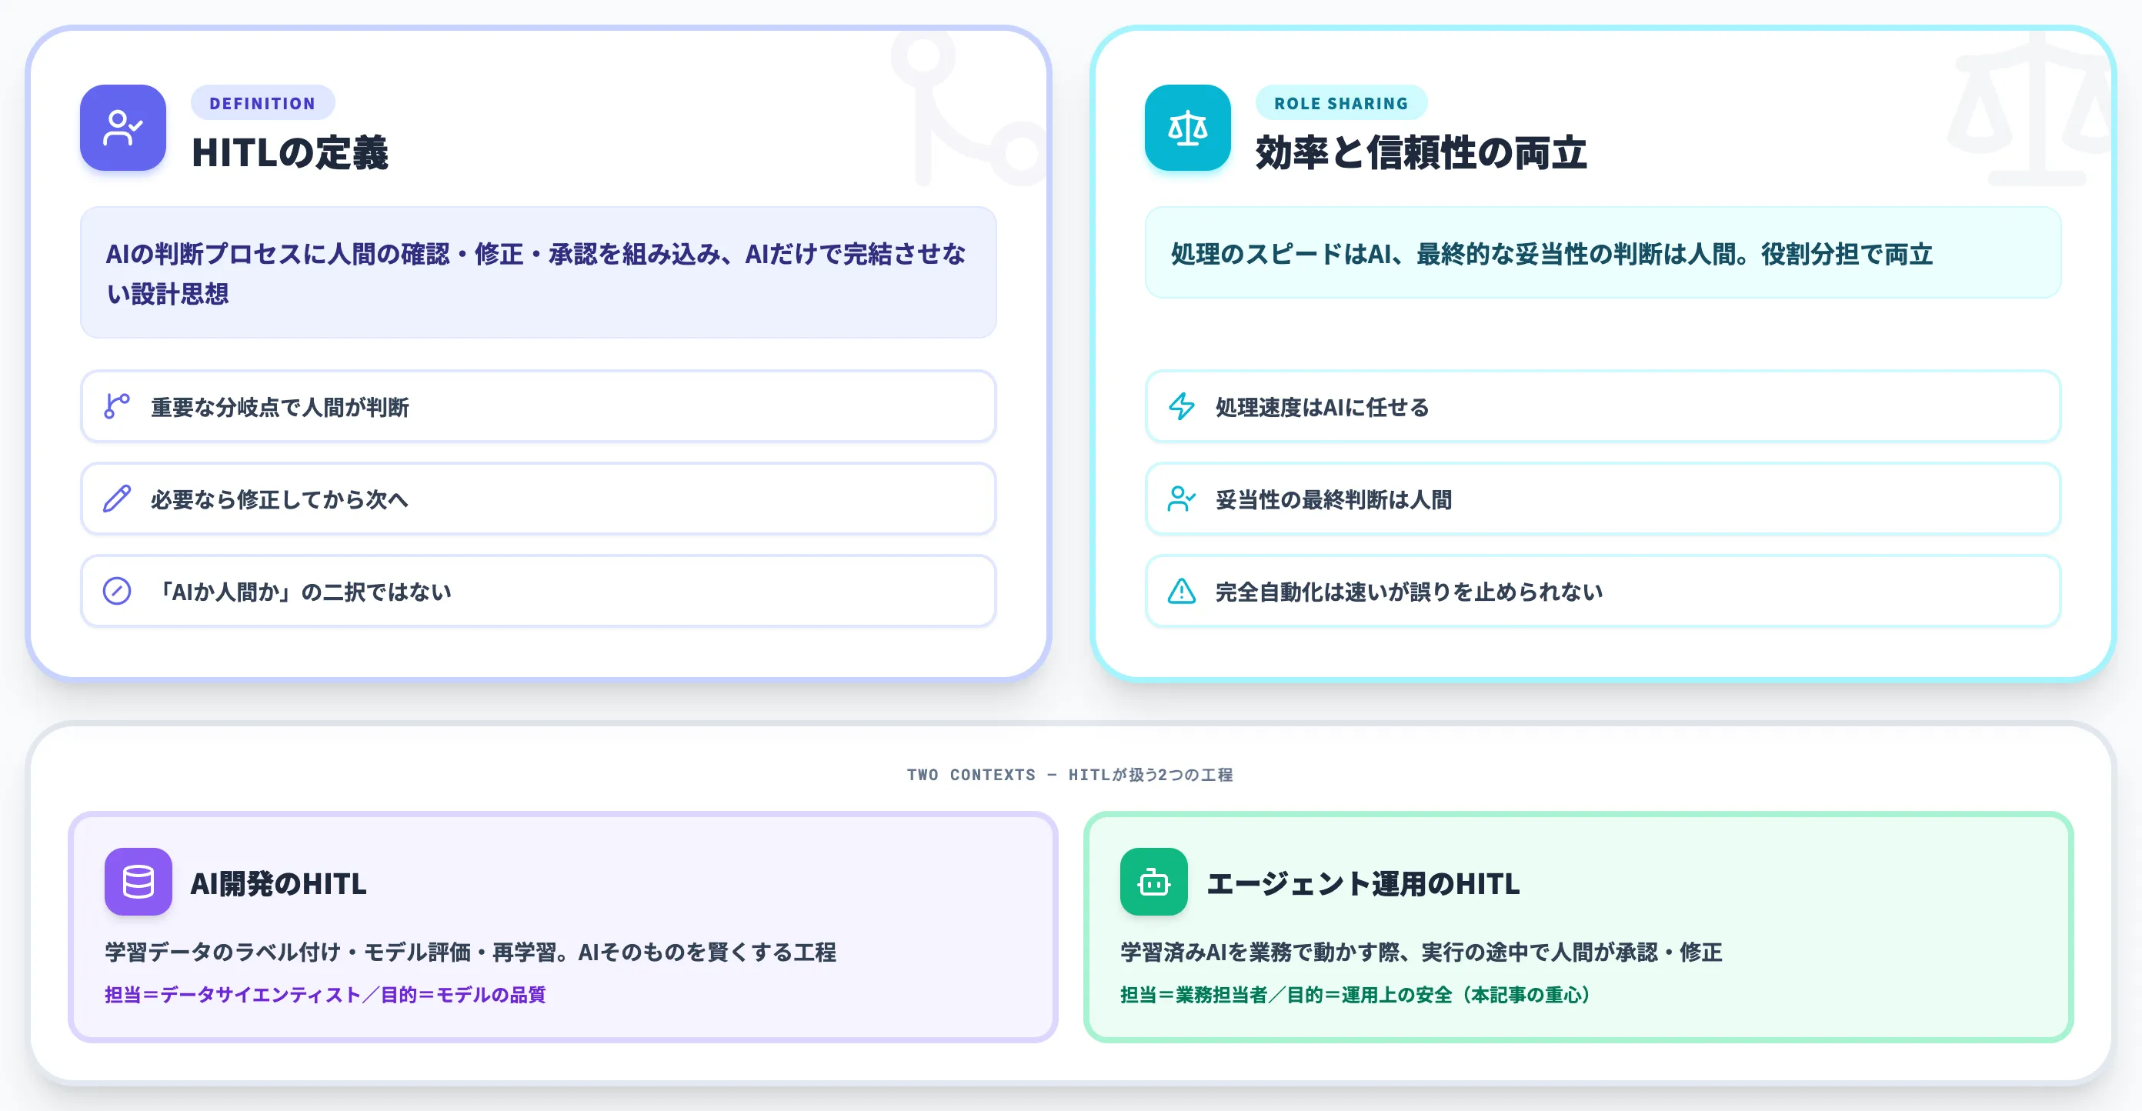The width and height of the screenshot is (2142, 1111).
Task: Click the summary box starting AIの判断プロセスに人間の確認
Action: 538,273
